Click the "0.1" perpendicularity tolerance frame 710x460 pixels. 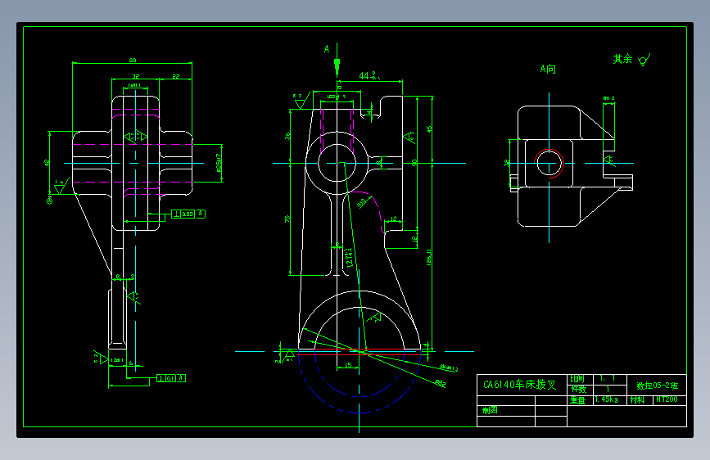pos(171,378)
